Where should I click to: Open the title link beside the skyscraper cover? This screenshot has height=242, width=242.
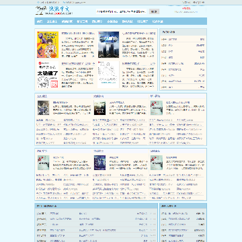(138, 33)
